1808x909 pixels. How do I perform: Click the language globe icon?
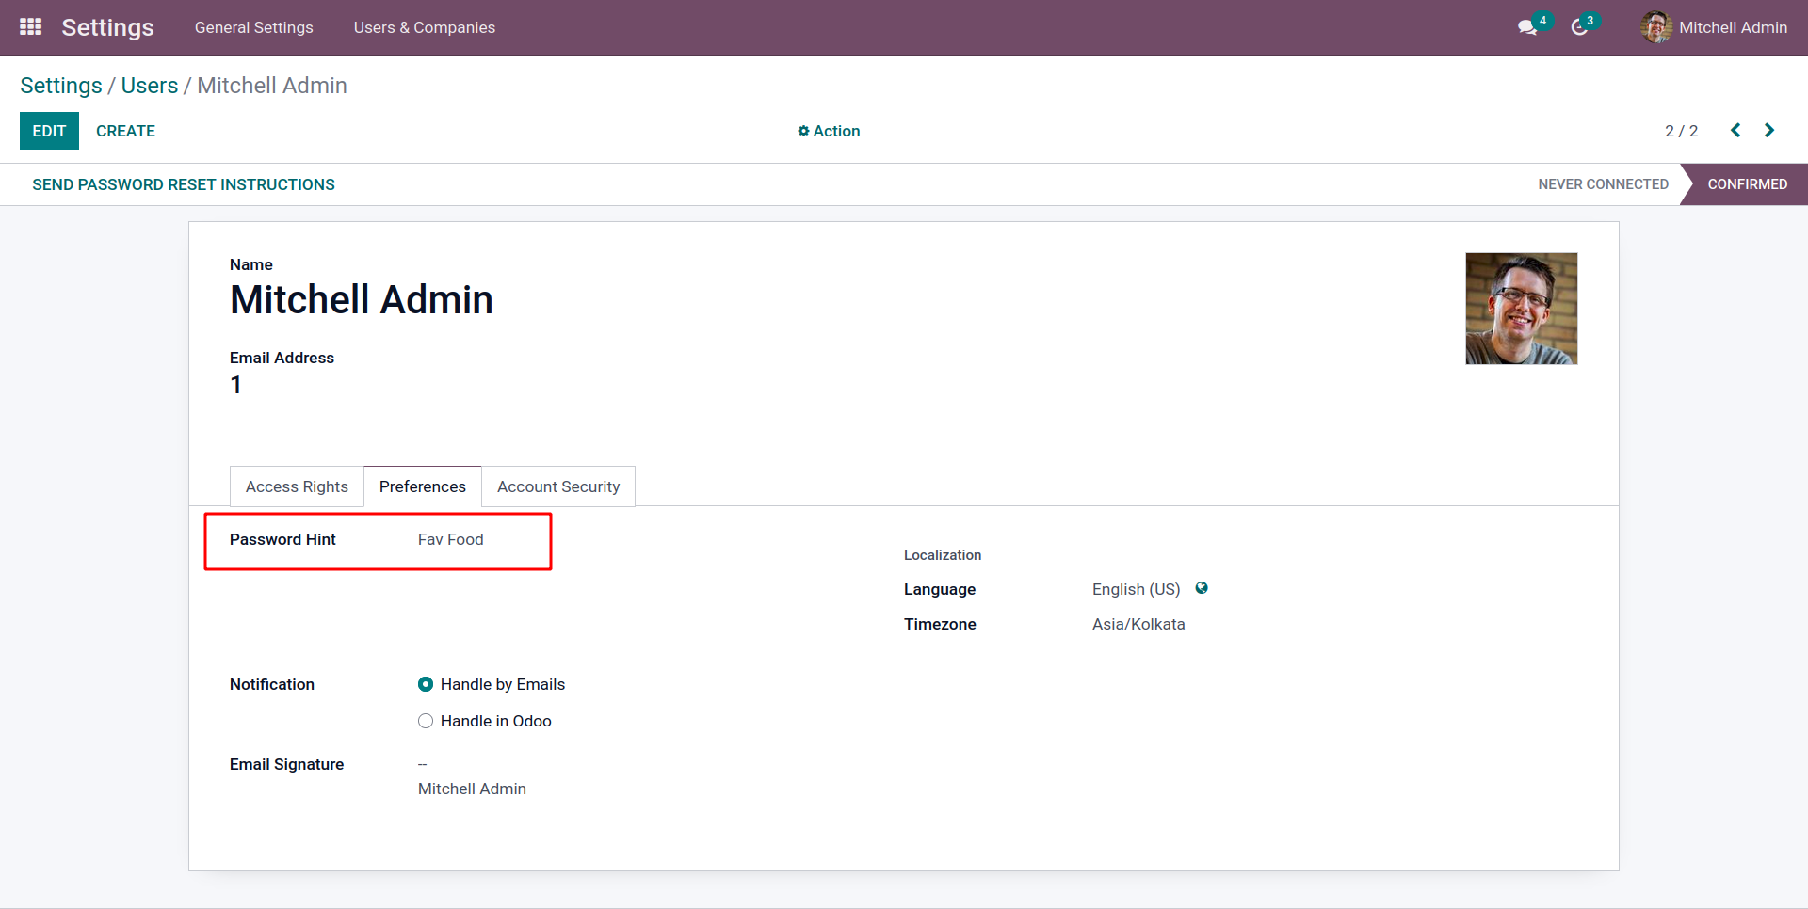click(1202, 588)
